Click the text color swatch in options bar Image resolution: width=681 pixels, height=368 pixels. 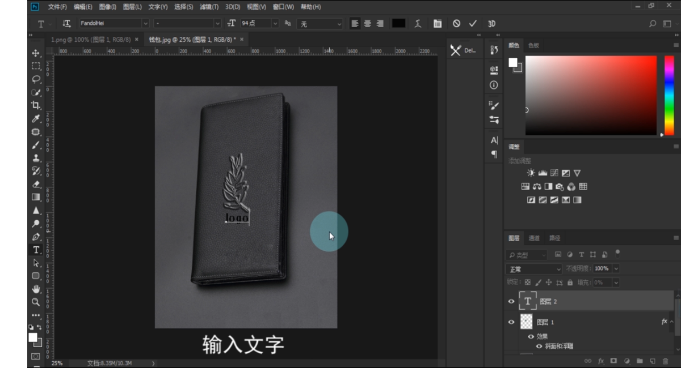[x=399, y=24]
